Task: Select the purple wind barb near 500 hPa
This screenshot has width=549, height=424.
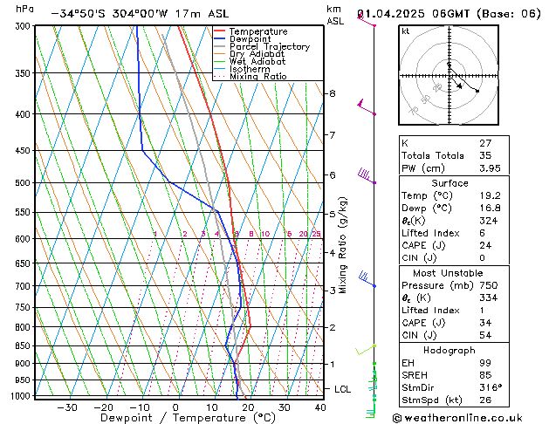Action: (x=367, y=177)
